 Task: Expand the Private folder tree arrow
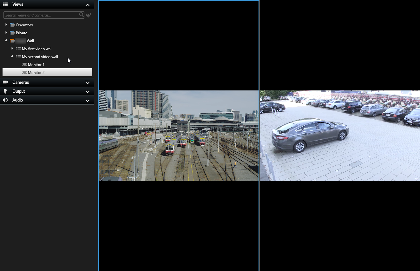(6, 32)
